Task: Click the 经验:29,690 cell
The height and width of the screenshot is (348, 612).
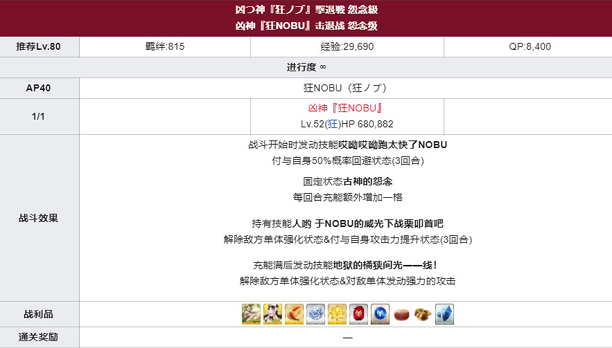Action: [x=347, y=47]
